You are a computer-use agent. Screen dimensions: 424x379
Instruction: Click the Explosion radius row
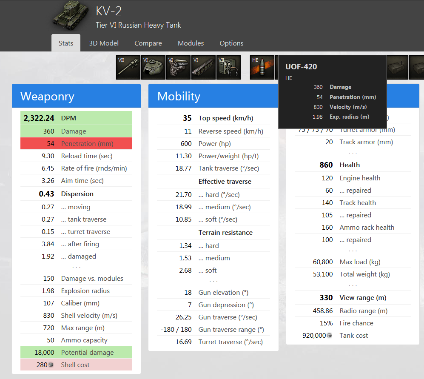[76, 291]
